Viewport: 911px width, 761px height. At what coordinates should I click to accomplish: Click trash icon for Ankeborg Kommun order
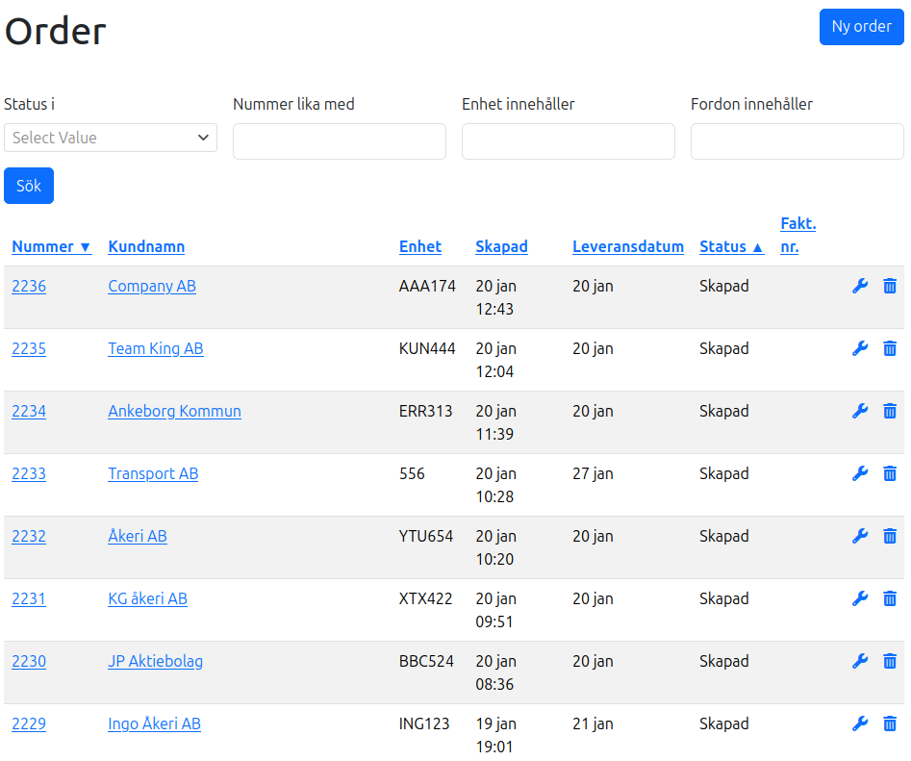pyautogui.click(x=890, y=411)
